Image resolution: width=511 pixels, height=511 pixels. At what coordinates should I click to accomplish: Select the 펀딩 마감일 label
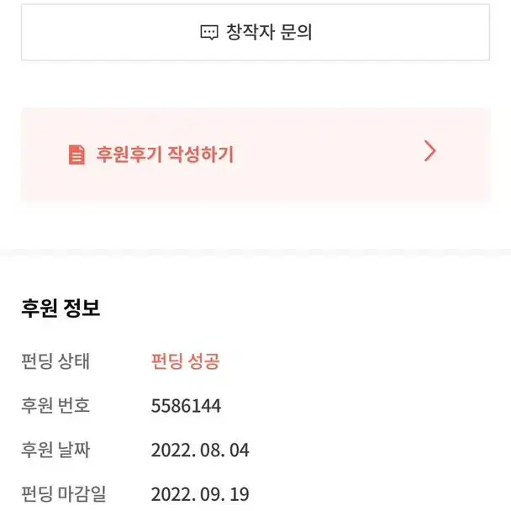64,494
